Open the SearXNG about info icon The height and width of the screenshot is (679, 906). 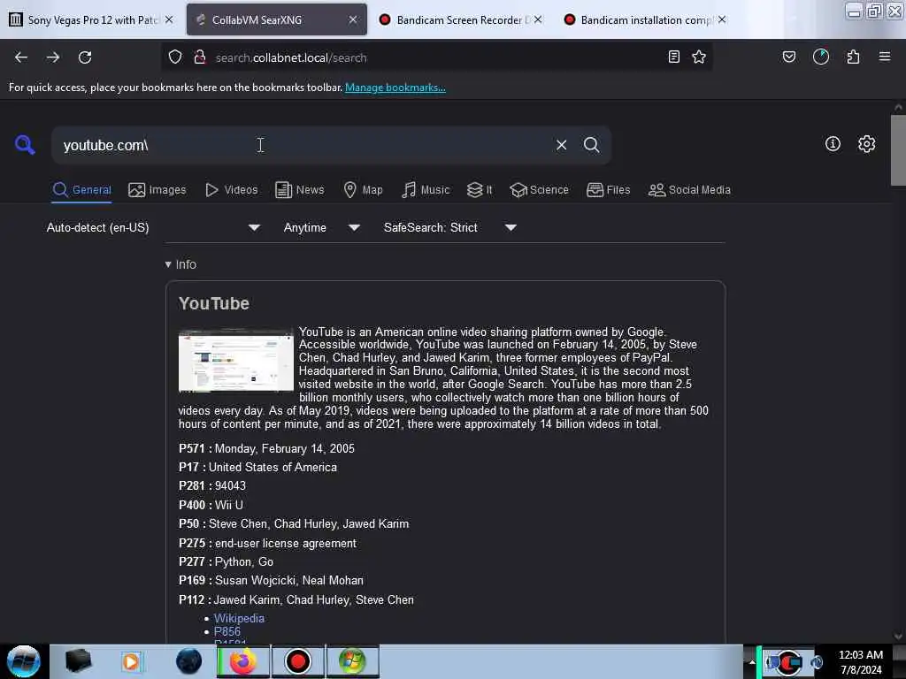(833, 144)
